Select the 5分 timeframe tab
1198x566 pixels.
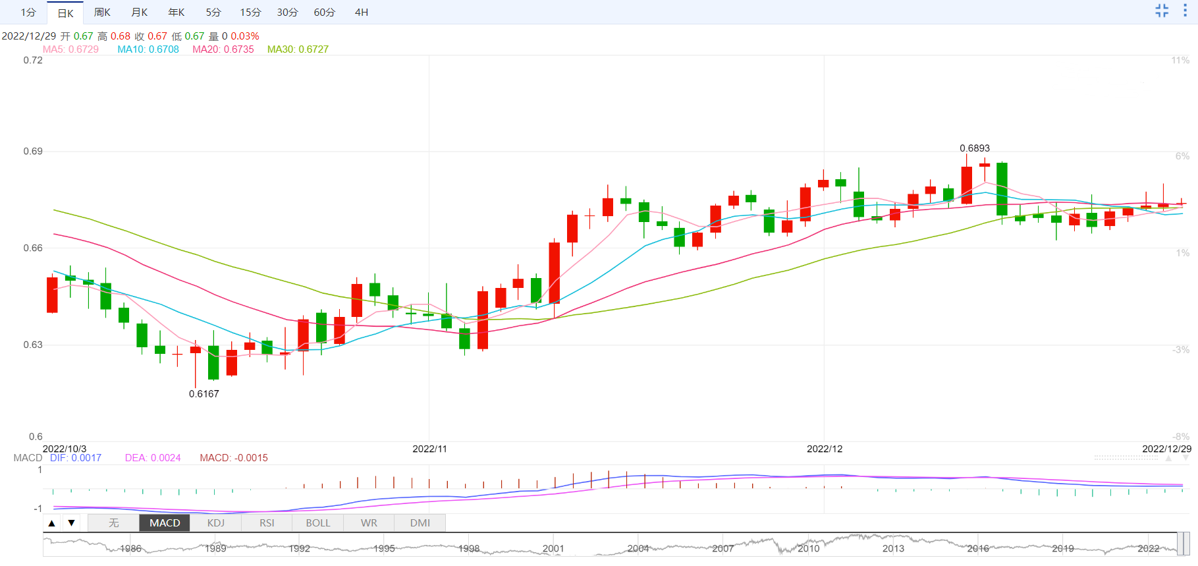point(213,13)
